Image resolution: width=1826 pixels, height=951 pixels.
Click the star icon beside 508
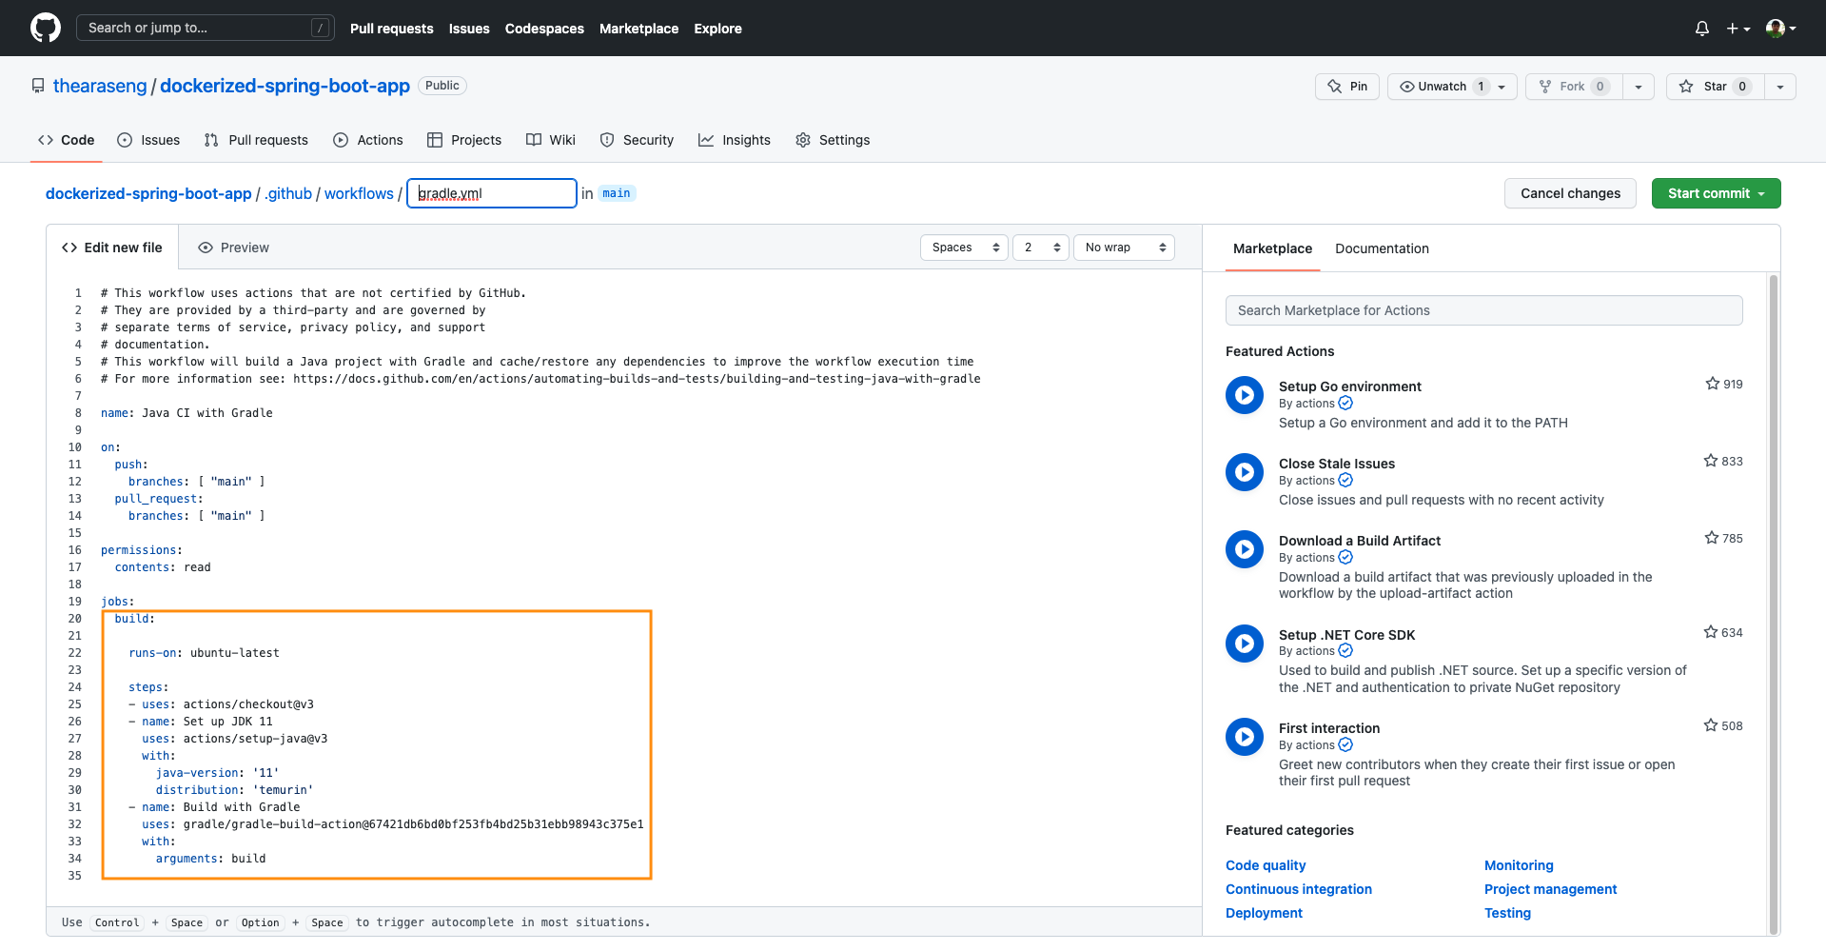pyautogui.click(x=1711, y=725)
